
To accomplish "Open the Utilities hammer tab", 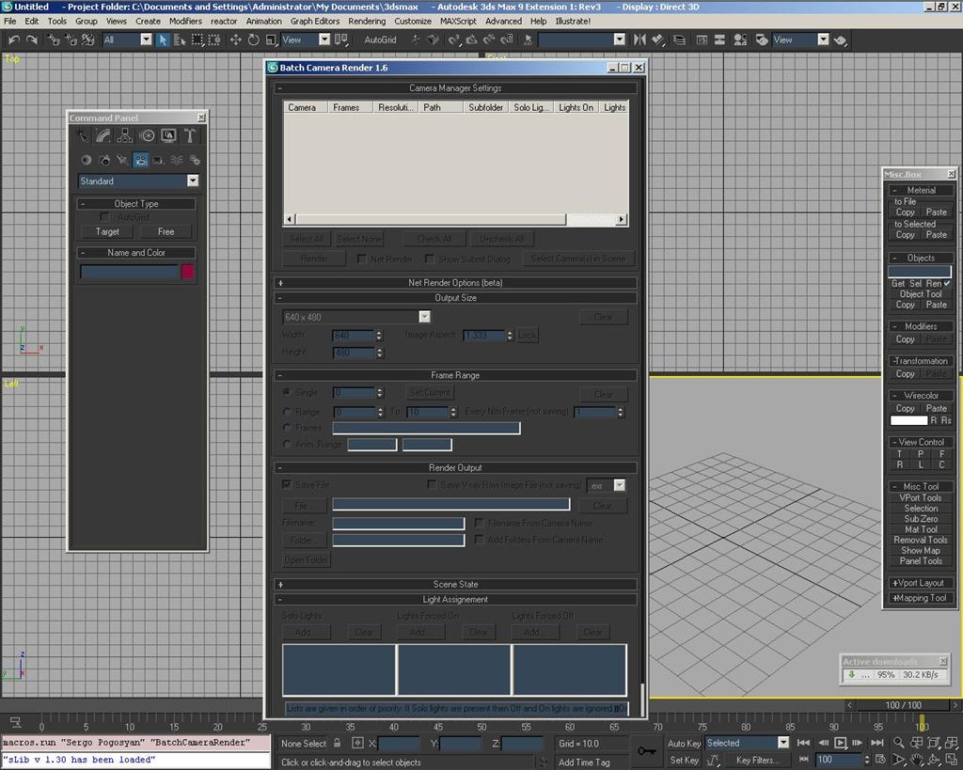I will [x=190, y=135].
